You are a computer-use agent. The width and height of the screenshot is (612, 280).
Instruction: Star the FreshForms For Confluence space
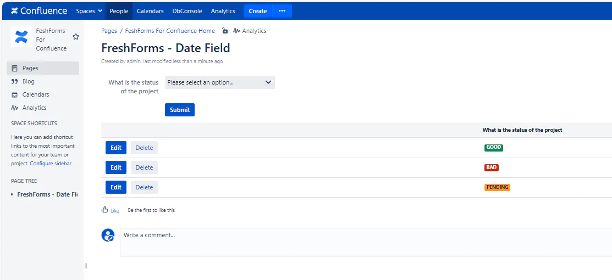click(76, 37)
